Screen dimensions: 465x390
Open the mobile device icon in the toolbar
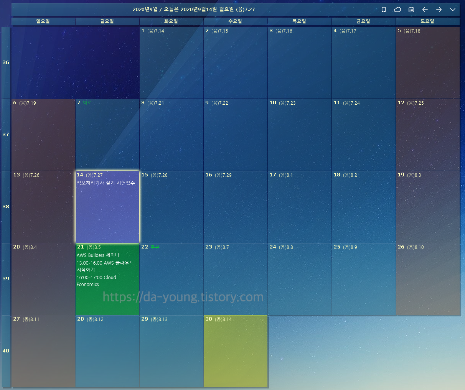point(383,10)
